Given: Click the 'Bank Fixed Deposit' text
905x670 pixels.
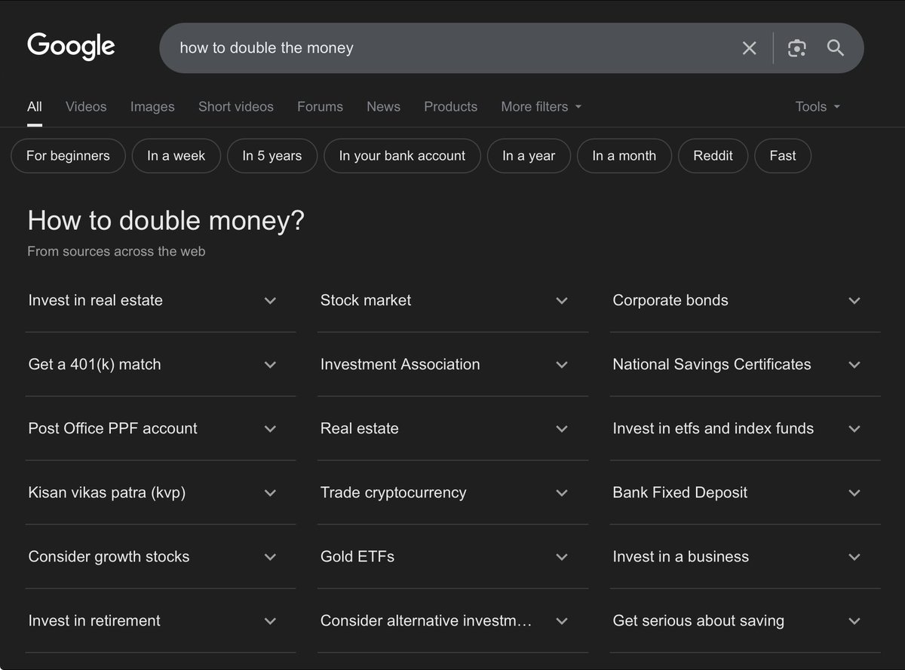Looking at the screenshot, I should (680, 492).
